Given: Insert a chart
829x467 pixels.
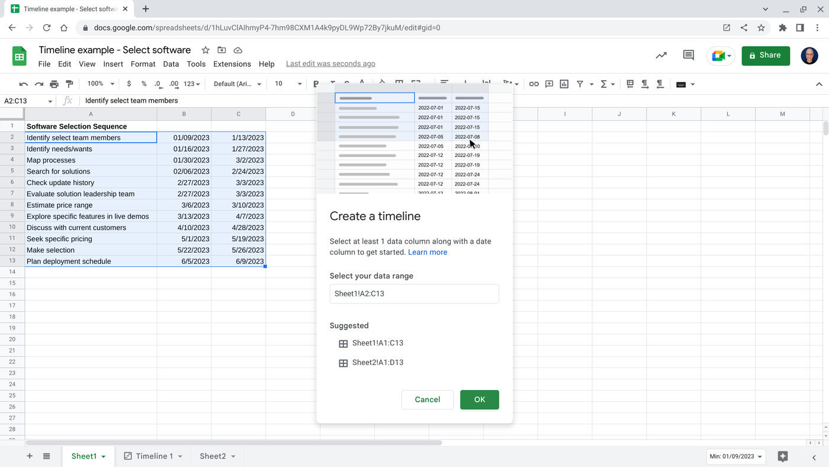Looking at the screenshot, I should coord(564,84).
